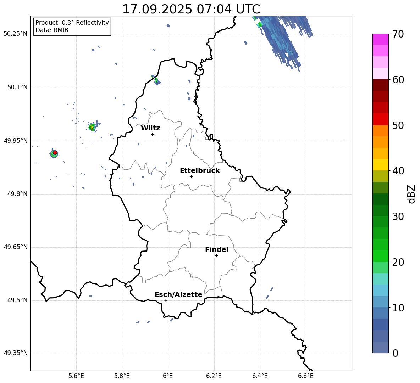Click the red dot marker west of Wiltz
The image size is (420, 383).
[55, 153]
